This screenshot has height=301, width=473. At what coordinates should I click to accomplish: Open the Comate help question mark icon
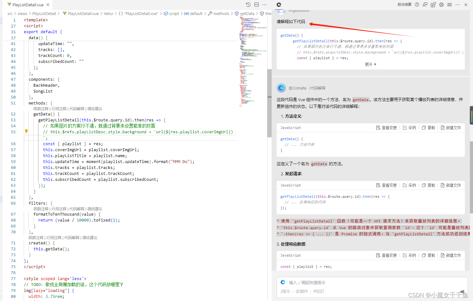(x=417, y=5)
